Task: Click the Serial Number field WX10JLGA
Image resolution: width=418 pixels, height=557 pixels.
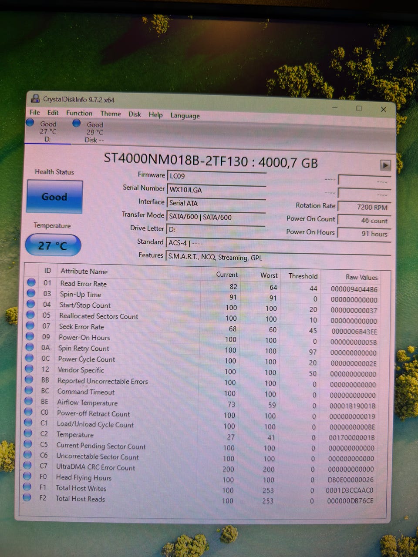Action: (x=216, y=189)
